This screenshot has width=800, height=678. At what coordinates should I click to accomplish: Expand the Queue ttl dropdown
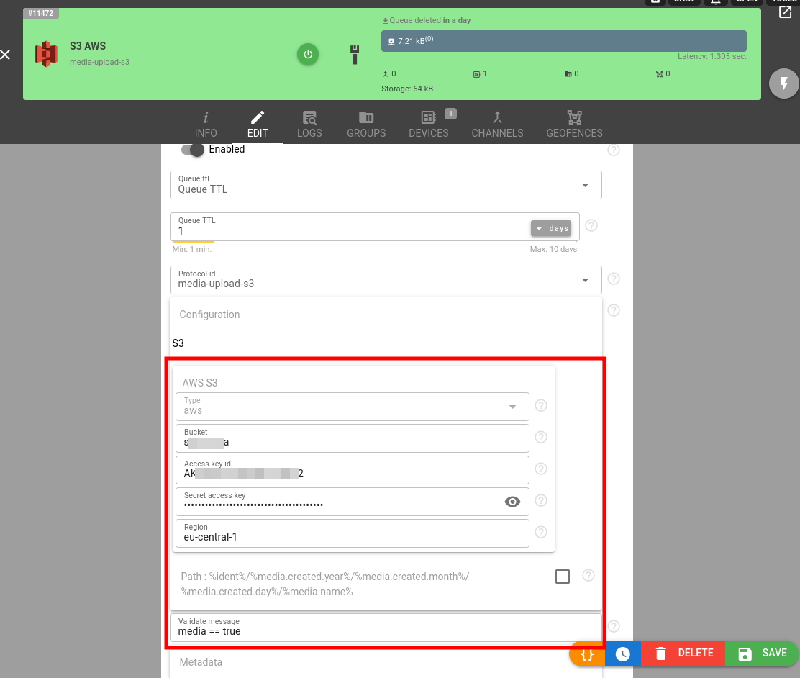[x=386, y=185]
